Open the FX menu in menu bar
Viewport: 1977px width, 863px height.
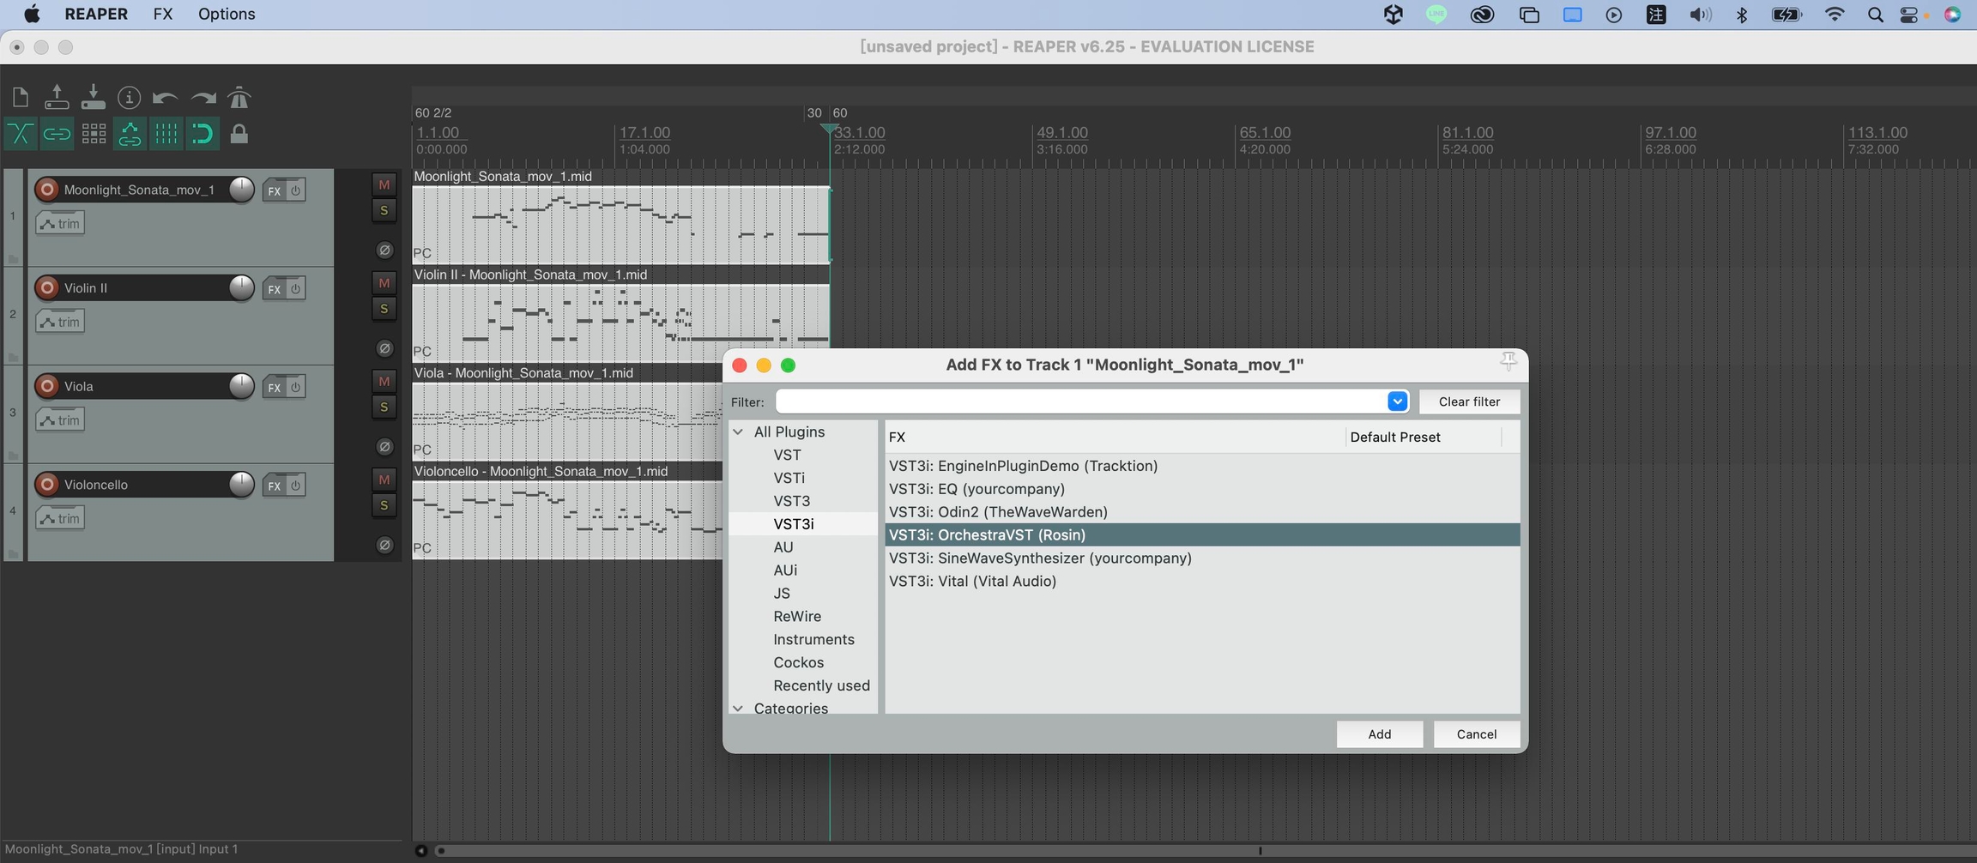coord(162,15)
